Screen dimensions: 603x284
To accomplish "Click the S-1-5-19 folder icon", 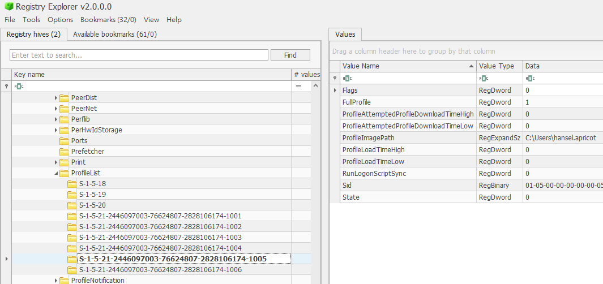I will [72, 195].
